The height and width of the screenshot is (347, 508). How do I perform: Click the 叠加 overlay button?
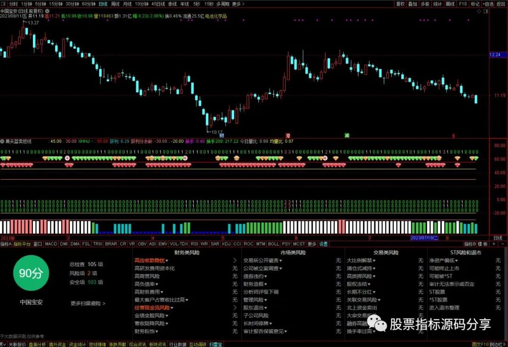[x=413, y=4]
